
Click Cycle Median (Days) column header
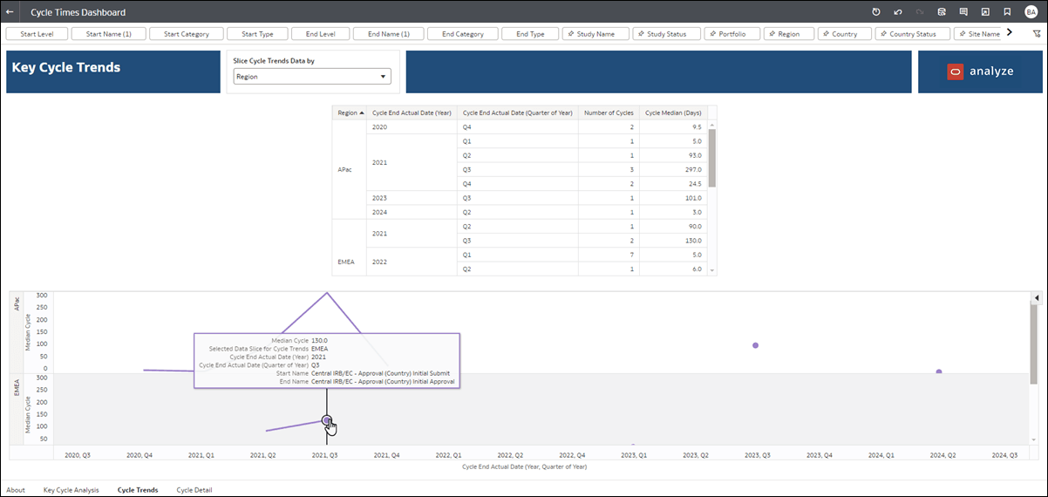coord(672,112)
